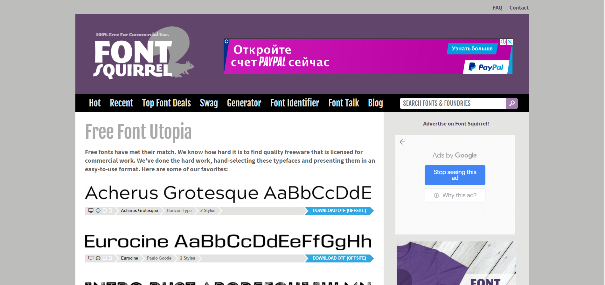
Task: Open the Font Identifier tool
Action: [295, 103]
